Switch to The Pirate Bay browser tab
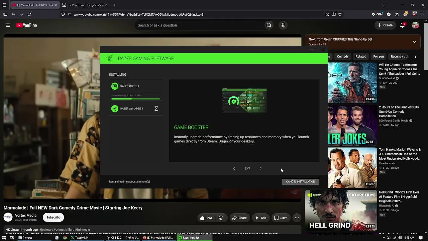The height and width of the screenshot is (241, 428). tap(85, 5)
